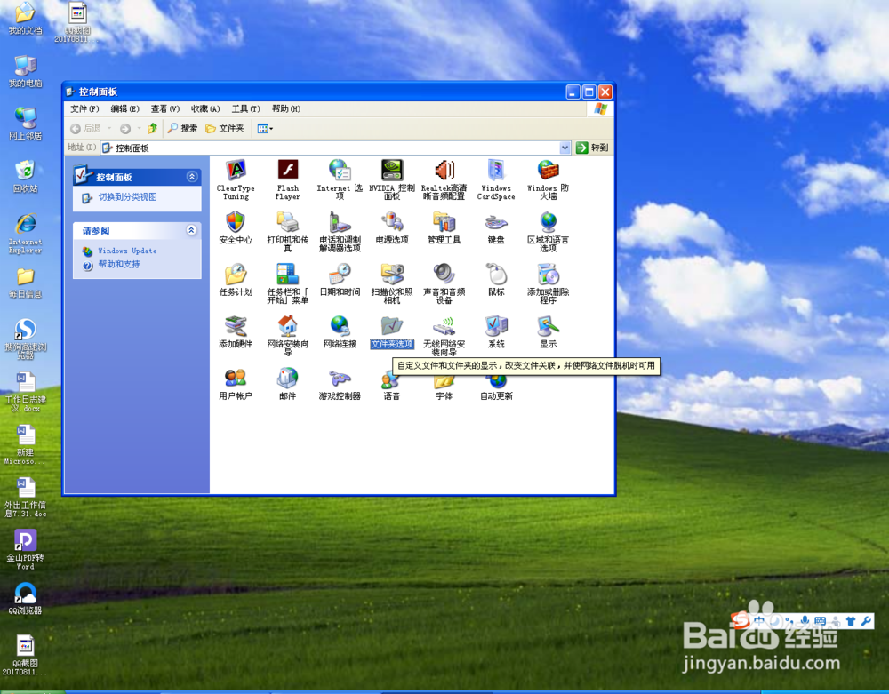The width and height of the screenshot is (889, 694).
Task: Open the 帮助(H) menu
Action: pos(285,108)
